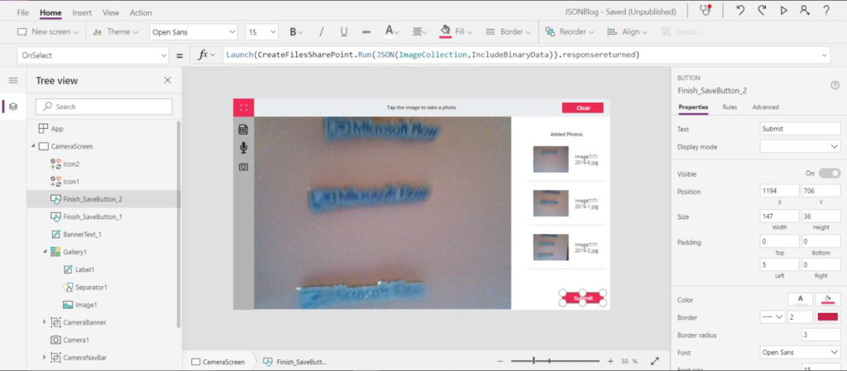Open the Fill color bucket menu
This screenshot has height=371, width=847.
tap(456, 32)
